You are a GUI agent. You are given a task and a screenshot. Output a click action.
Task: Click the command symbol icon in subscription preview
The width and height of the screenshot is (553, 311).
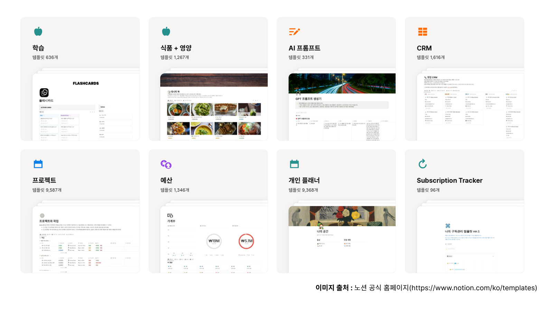point(448,226)
